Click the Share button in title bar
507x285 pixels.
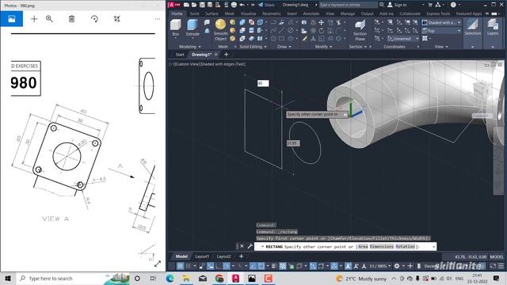click(266, 5)
